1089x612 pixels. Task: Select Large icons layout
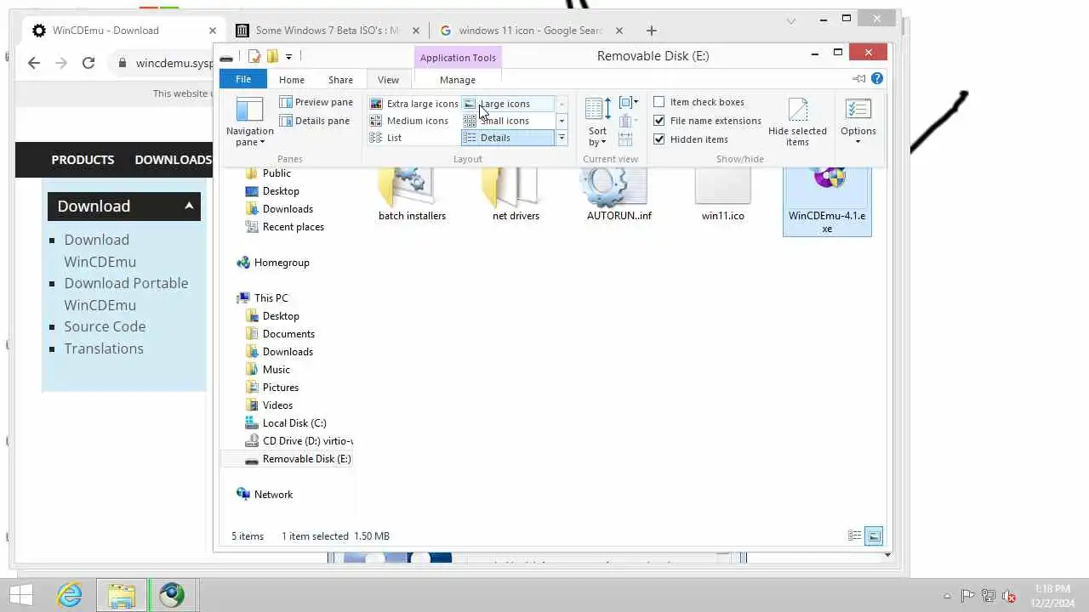(x=507, y=104)
